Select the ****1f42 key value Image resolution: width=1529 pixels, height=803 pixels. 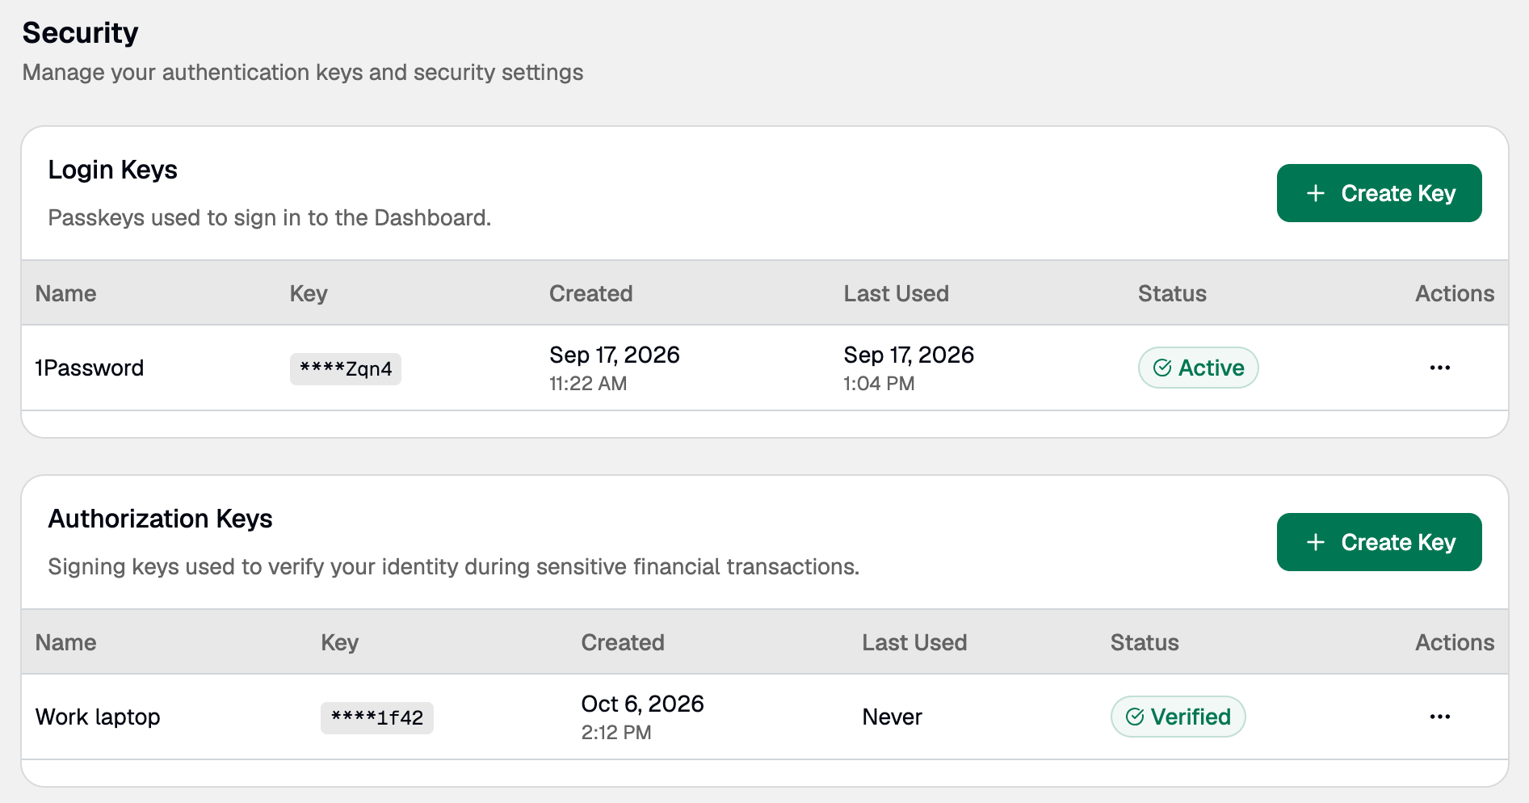pos(377,717)
